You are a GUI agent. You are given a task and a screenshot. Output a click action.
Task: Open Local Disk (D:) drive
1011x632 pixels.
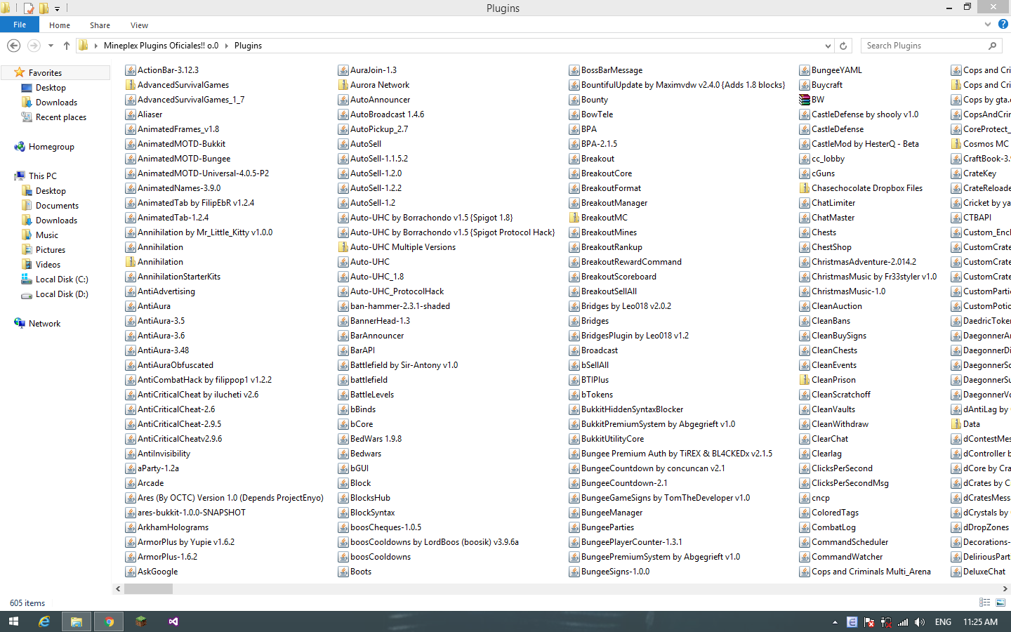click(62, 294)
